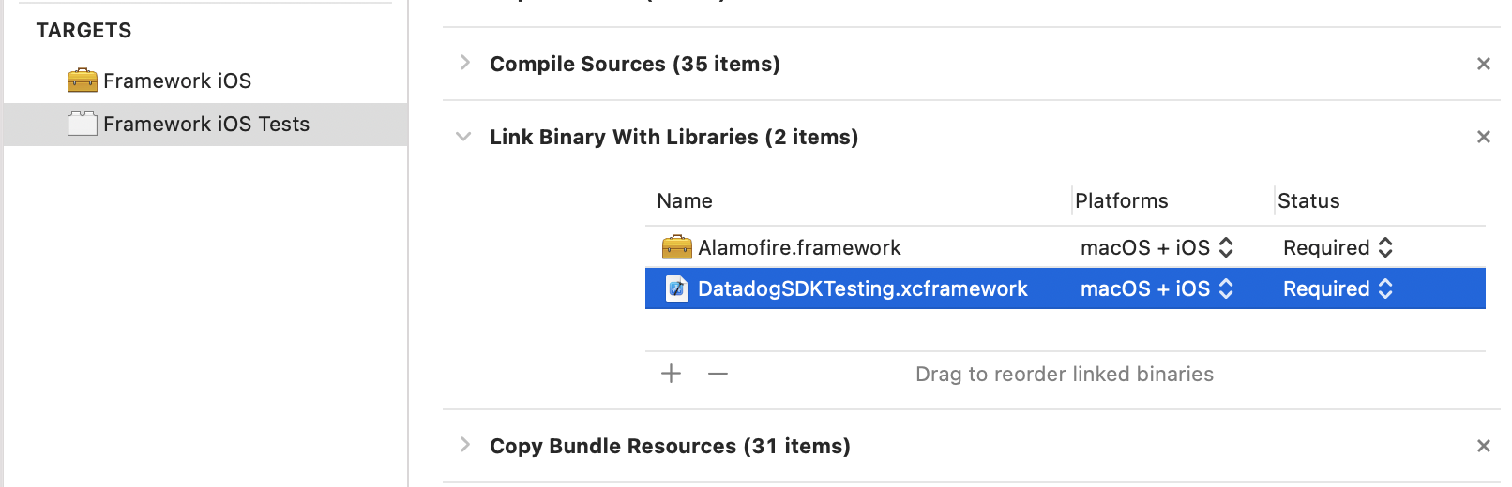1512x487 pixels.
Task: Click the Name column header
Action: pos(685,200)
